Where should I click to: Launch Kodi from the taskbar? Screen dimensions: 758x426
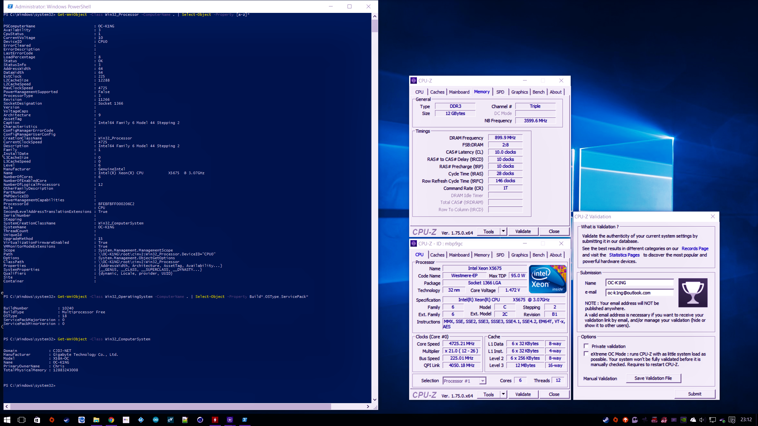(x=141, y=420)
